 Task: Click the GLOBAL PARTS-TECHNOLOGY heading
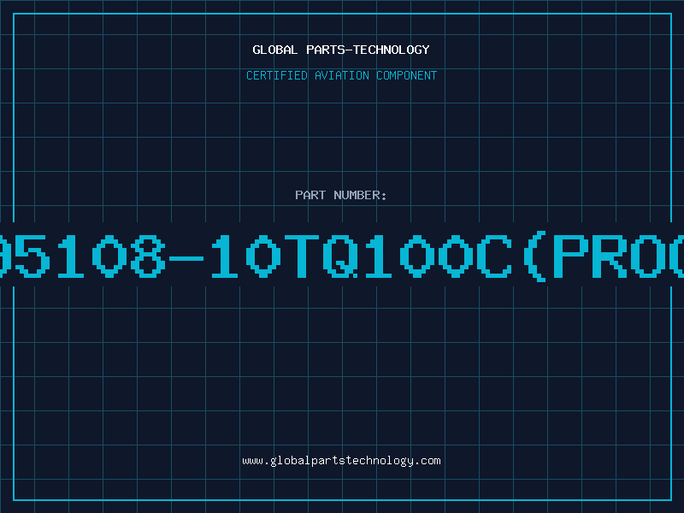(341, 50)
